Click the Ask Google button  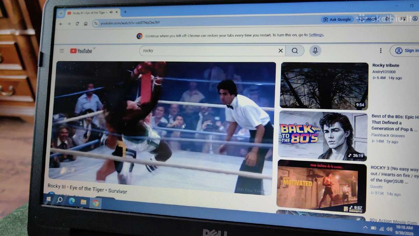coord(337,20)
